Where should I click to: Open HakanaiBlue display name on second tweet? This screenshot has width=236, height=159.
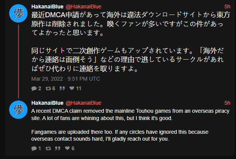tap(47, 102)
